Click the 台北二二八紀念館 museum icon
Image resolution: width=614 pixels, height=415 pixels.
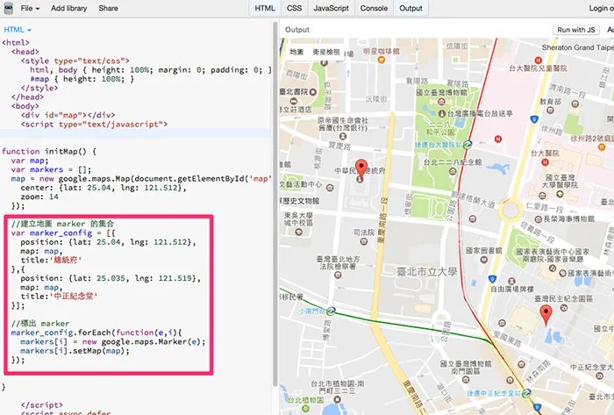click(x=453, y=171)
